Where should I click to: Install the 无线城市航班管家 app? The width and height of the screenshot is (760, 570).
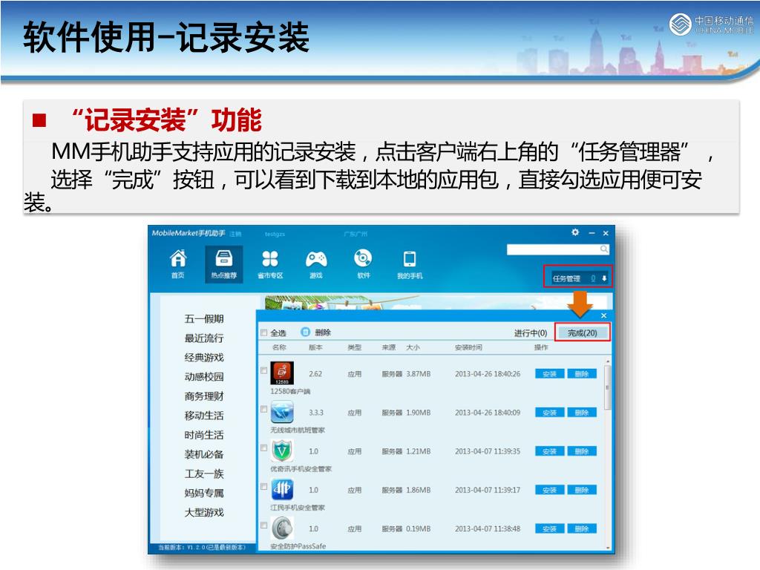(550, 413)
